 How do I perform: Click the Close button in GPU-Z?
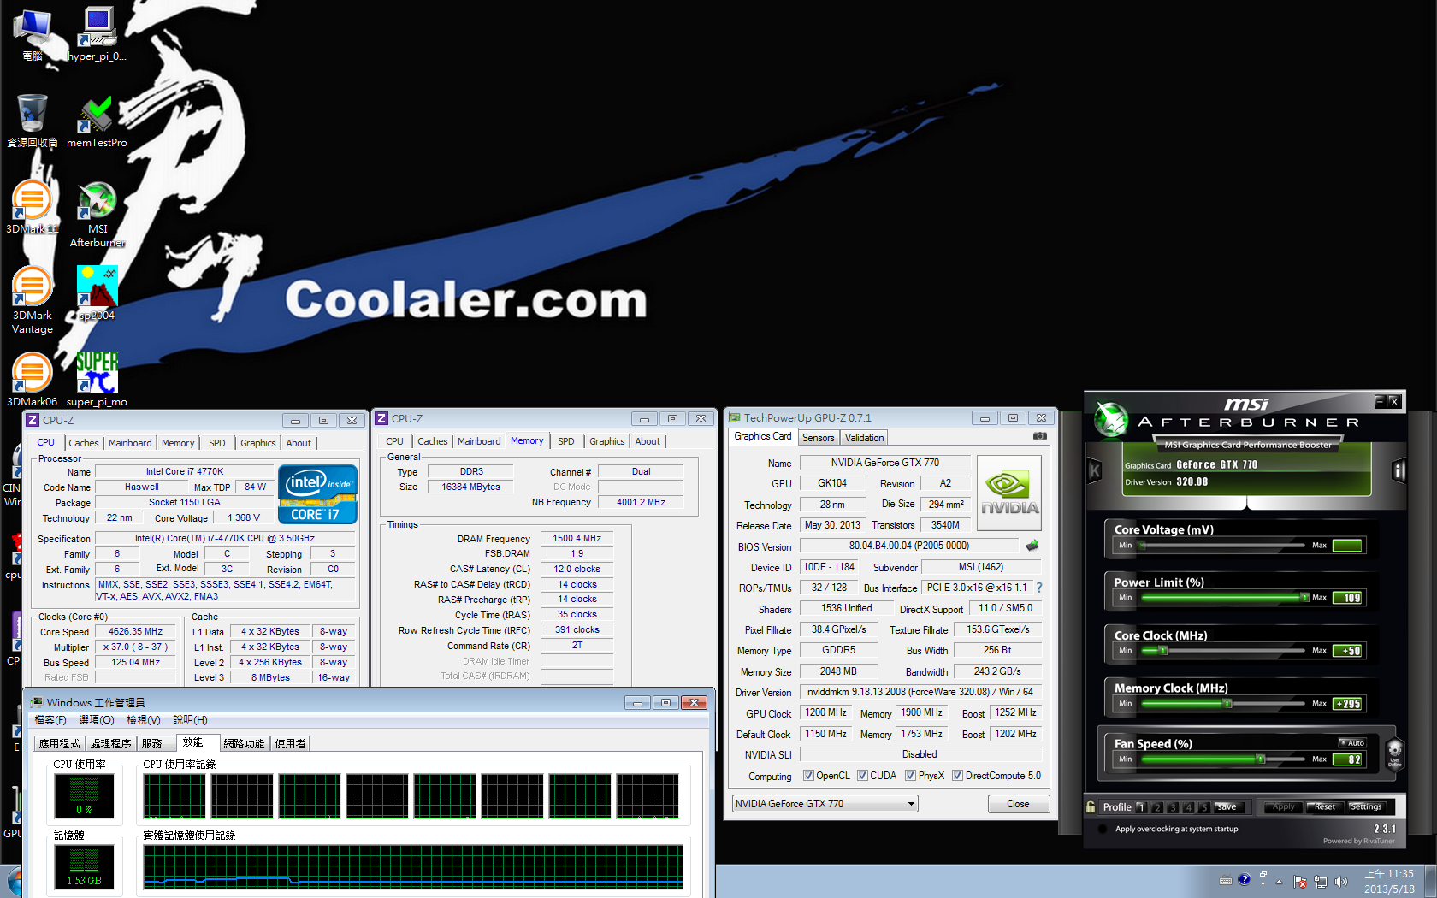[1018, 804]
